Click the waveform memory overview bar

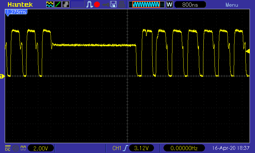tap(147, 4)
